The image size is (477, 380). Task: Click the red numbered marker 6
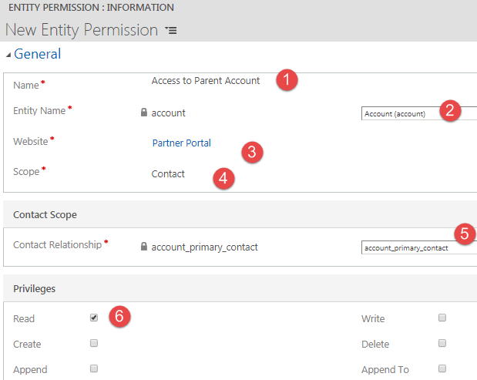[x=119, y=317]
